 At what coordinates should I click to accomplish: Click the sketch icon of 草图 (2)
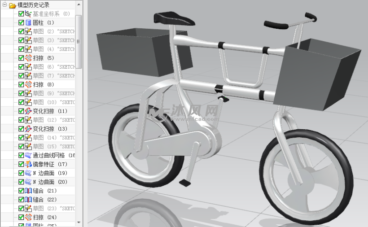(28, 31)
